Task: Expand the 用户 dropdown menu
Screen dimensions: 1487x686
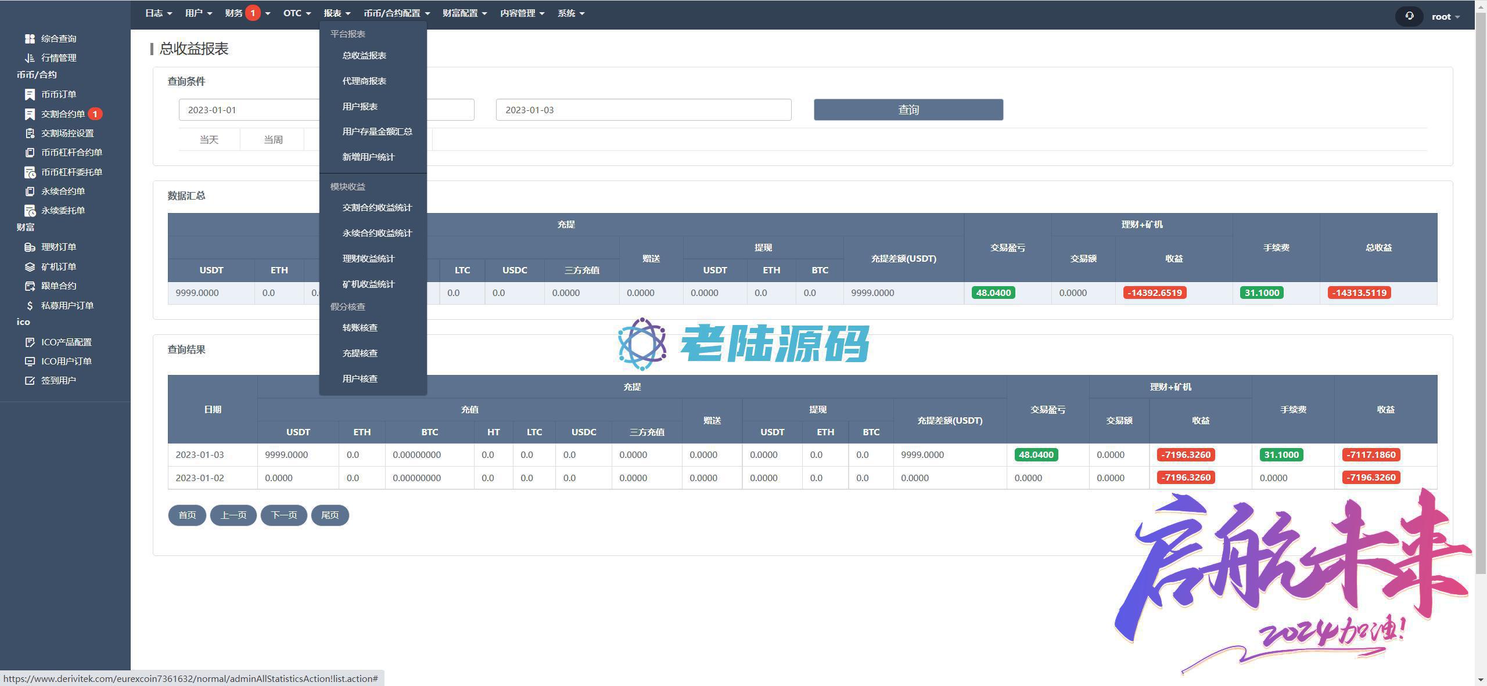Action: (x=199, y=13)
